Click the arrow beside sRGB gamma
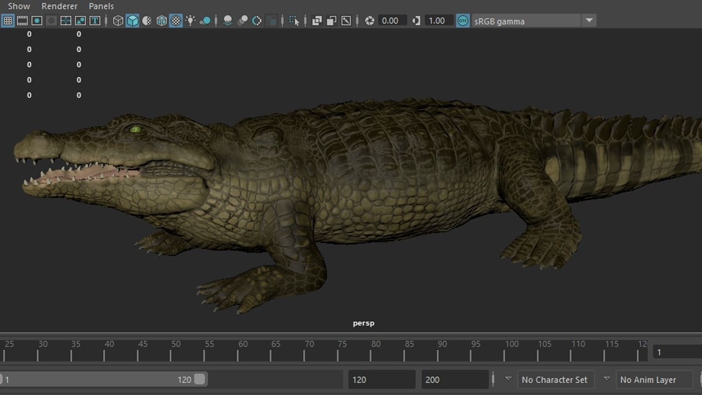The height and width of the screenshot is (395, 702). [589, 21]
